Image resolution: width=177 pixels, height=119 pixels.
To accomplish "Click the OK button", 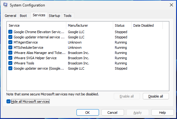I will 88,113.
